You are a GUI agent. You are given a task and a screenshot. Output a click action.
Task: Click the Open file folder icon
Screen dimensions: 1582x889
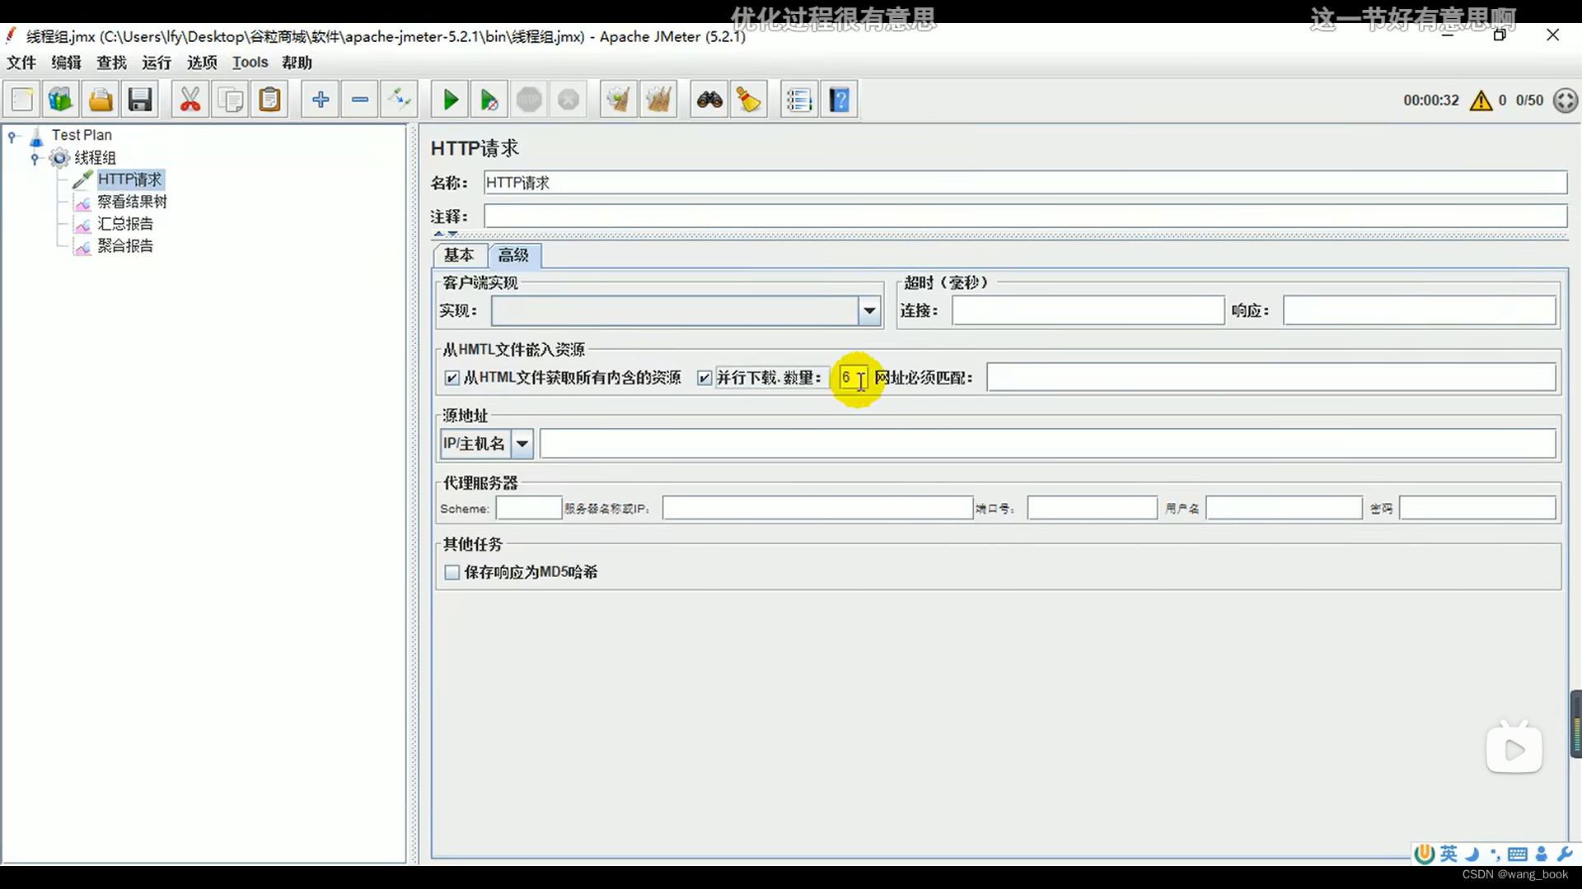pyautogui.click(x=101, y=100)
